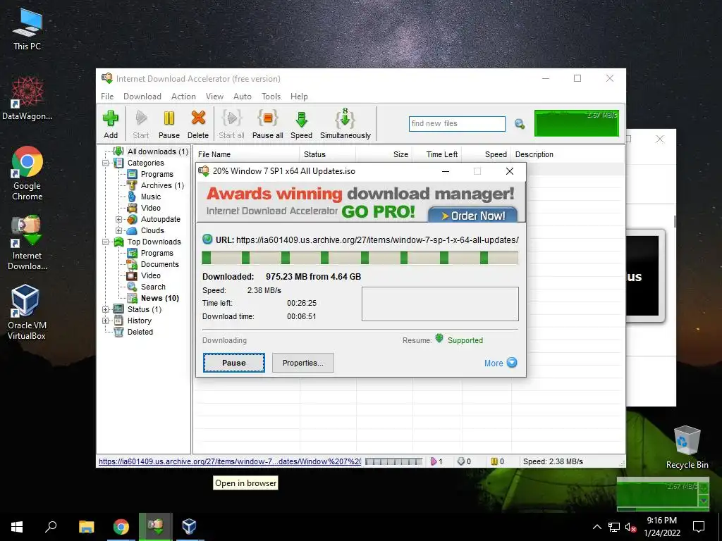The image size is (722, 541).
Task: Expand the Autoupdate tree node
Action: [118, 220]
